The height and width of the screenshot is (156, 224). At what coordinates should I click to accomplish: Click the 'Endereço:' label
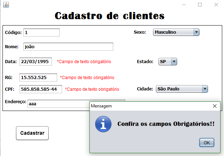click(x=16, y=102)
